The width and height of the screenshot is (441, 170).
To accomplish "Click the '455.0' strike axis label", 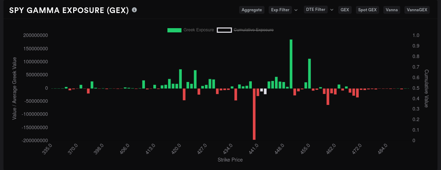I will coord(305,149).
